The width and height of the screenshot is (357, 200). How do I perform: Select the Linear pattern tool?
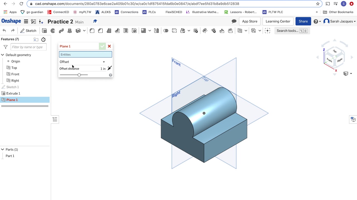pyautogui.click(x=144, y=31)
